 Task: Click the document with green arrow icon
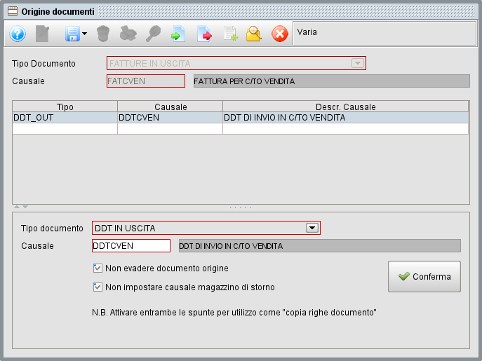pos(178,34)
